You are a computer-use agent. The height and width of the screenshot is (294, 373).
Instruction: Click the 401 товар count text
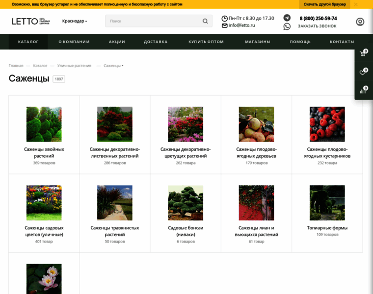(44, 242)
